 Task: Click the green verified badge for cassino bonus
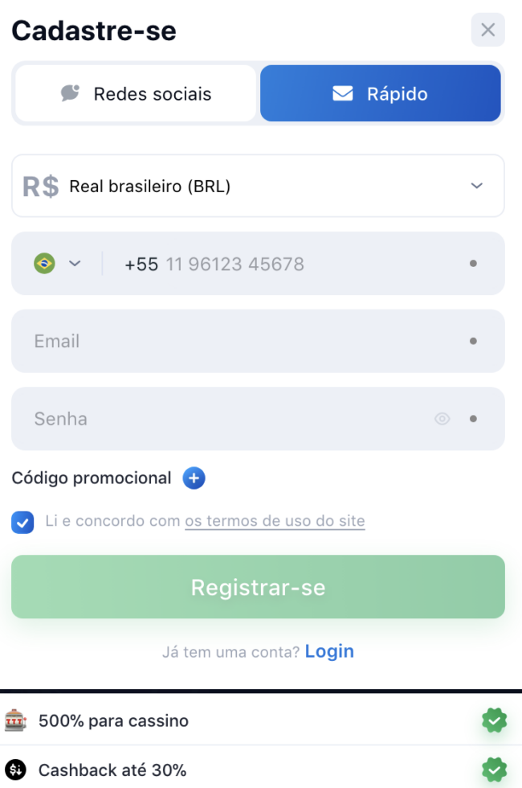pyautogui.click(x=494, y=720)
